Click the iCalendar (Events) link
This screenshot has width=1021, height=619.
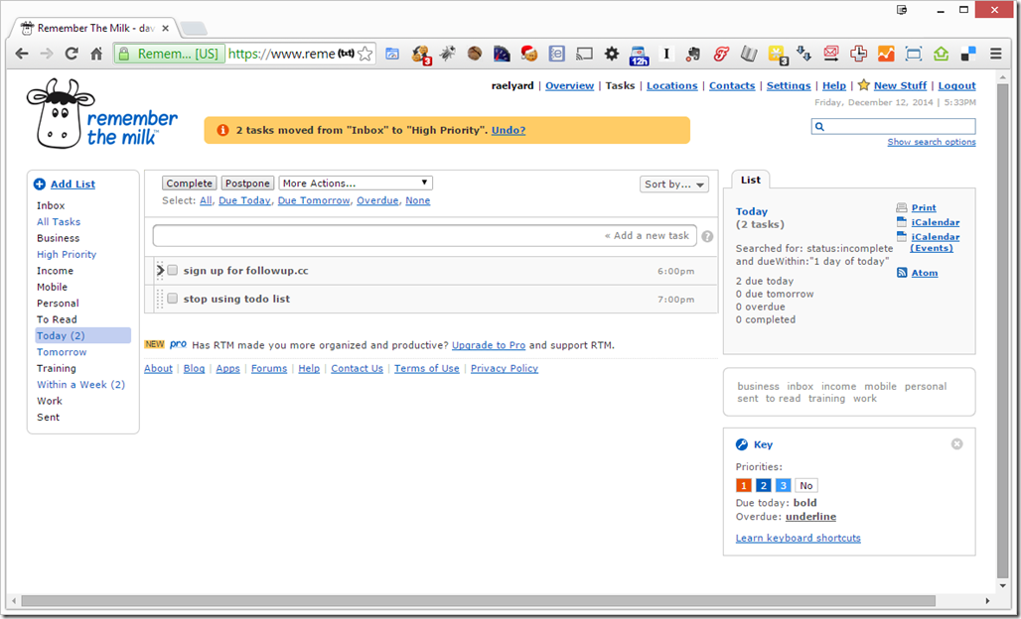[935, 242]
